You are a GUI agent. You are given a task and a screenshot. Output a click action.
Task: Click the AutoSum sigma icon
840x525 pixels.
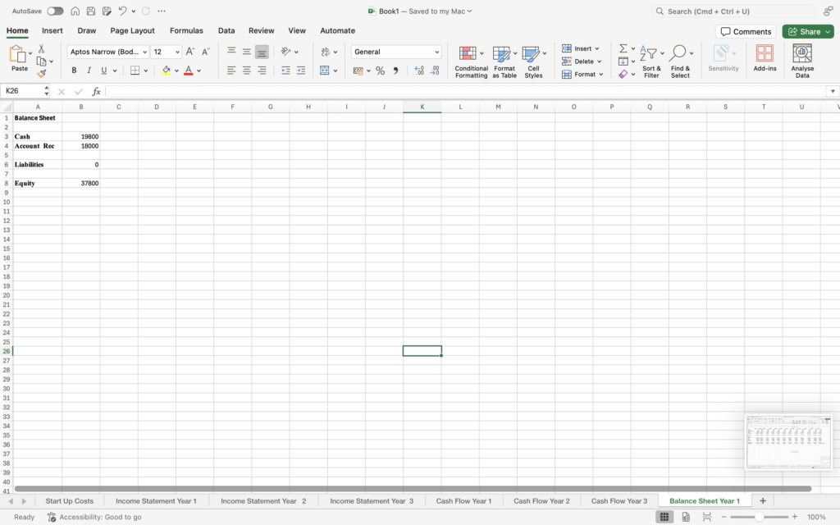click(623, 48)
